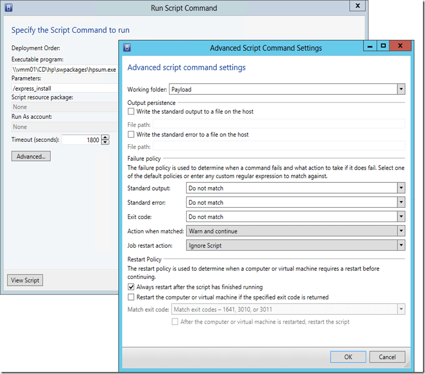Screen dimensions: 425x374
Task: Close the Run Script Command window
Action: pyautogui.click(x=357, y=6)
